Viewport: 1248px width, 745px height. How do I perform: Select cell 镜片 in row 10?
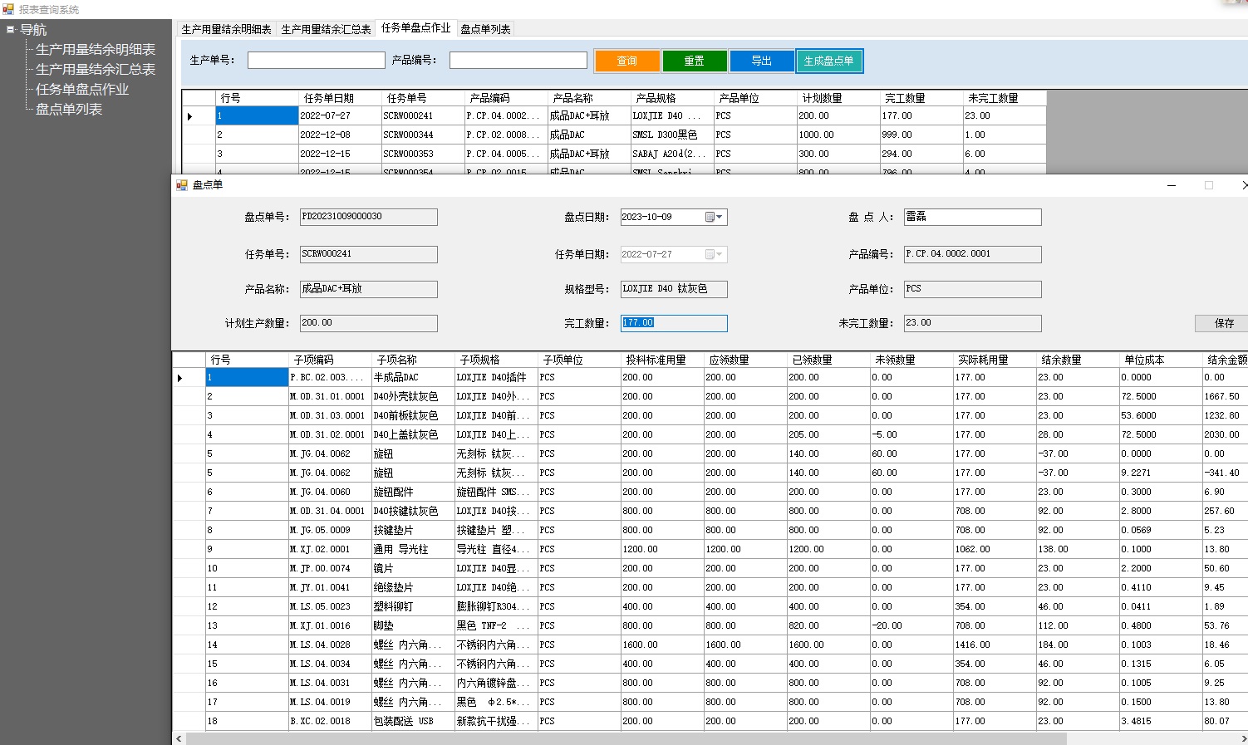point(413,569)
